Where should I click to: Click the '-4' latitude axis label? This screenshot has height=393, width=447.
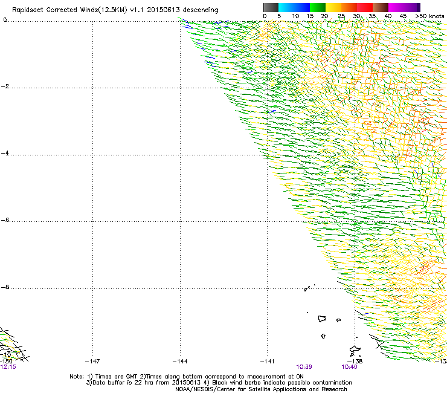(5, 153)
